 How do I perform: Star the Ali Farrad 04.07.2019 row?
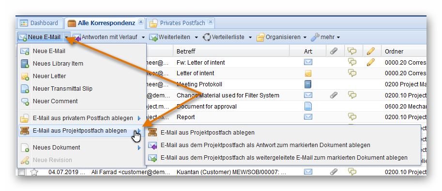[x=34, y=172]
